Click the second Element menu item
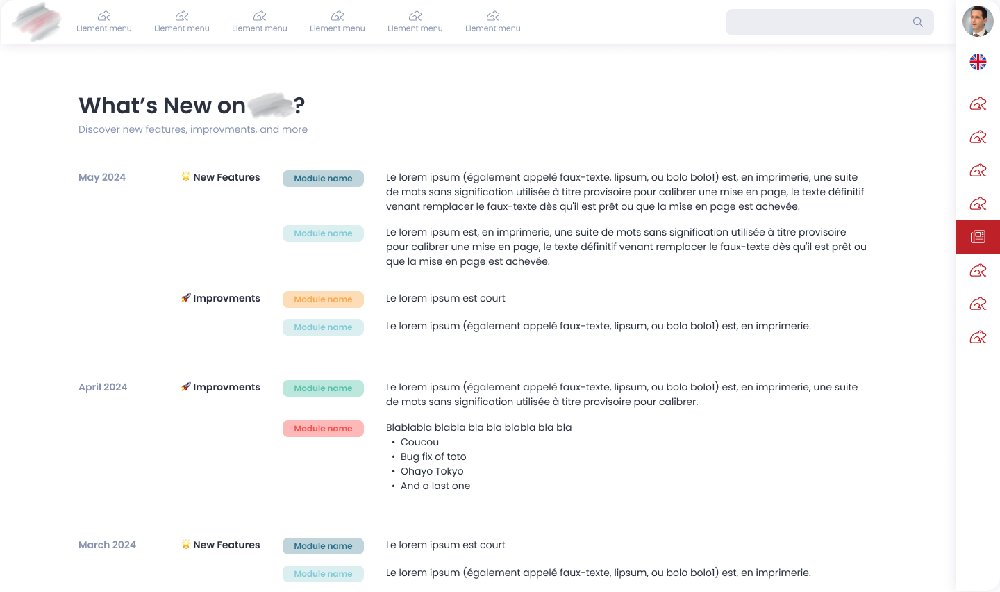 point(182,22)
